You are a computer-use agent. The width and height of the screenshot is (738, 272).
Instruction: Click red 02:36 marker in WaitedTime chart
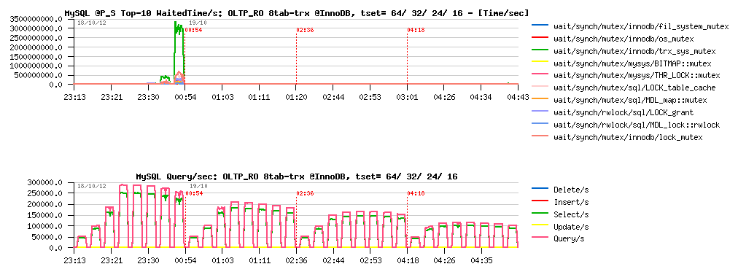305,30
